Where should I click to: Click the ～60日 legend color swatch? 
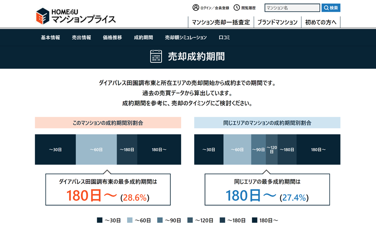click(x=130, y=220)
